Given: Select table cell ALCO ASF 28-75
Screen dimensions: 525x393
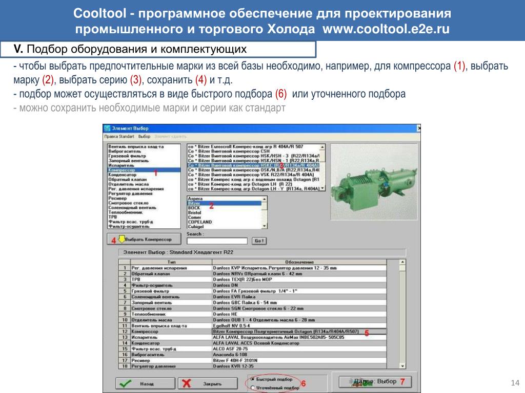Looking at the screenshot, I should (x=299, y=349).
